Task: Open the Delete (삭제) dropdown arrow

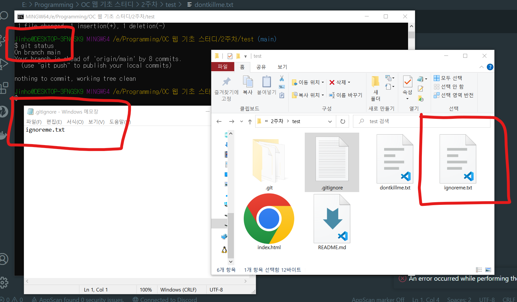Action: point(349,82)
